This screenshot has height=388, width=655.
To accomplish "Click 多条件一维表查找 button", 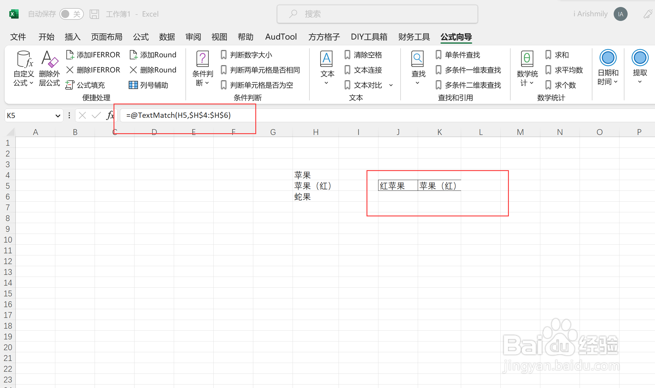I will 468,70.
